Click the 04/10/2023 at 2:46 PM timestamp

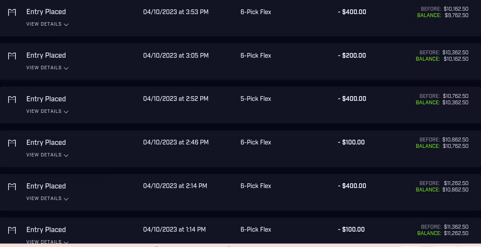[x=176, y=143]
